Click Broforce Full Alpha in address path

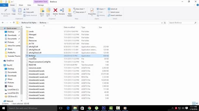click(29, 23)
